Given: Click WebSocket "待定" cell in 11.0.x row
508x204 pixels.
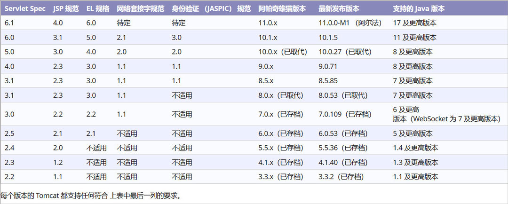Looking at the screenshot, I should coord(124,23).
